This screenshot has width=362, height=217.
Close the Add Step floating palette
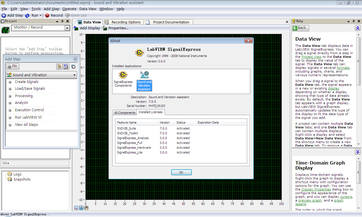[75, 59]
